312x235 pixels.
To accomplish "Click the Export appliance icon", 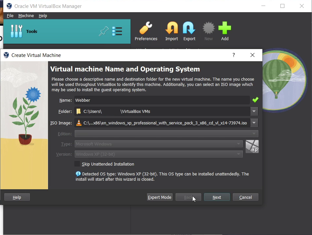I will (x=189, y=29).
